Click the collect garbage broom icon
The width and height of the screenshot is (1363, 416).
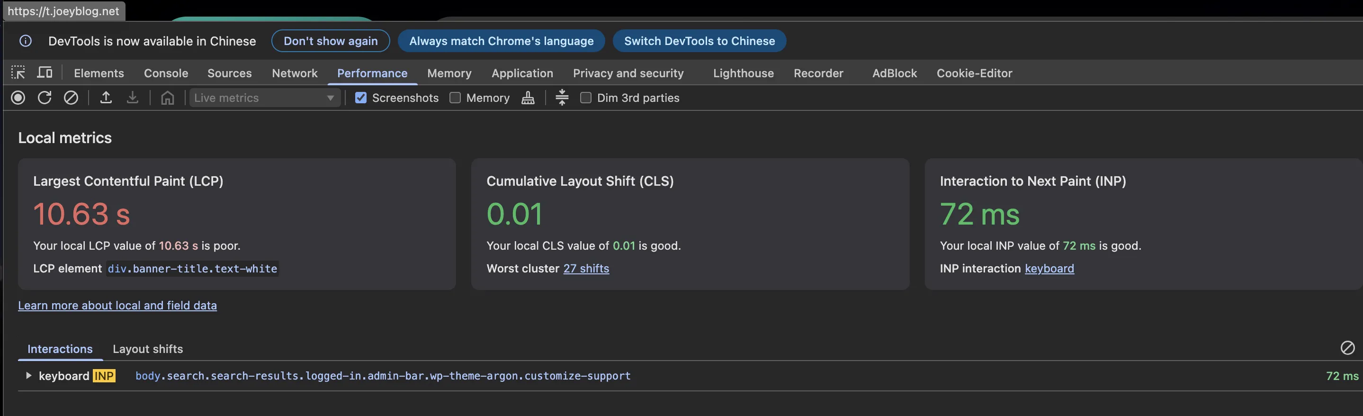click(528, 98)
